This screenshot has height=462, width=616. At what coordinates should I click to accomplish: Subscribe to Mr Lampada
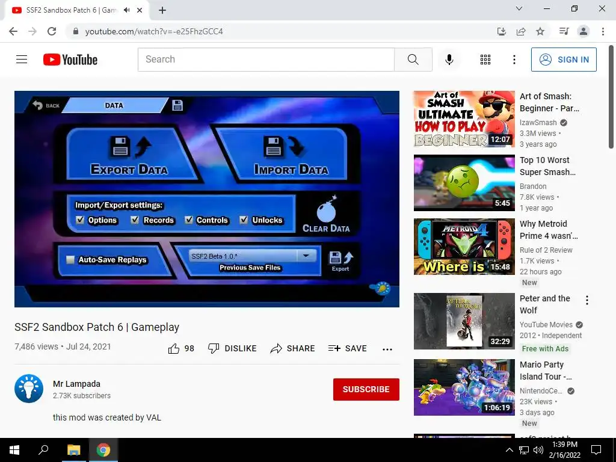(366, 389)
